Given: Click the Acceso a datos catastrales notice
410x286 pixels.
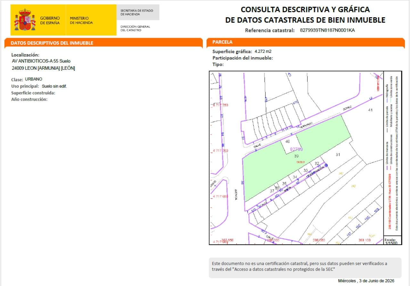Looking at the screenshot, I should pyautogui.click(x=305, y=266).
